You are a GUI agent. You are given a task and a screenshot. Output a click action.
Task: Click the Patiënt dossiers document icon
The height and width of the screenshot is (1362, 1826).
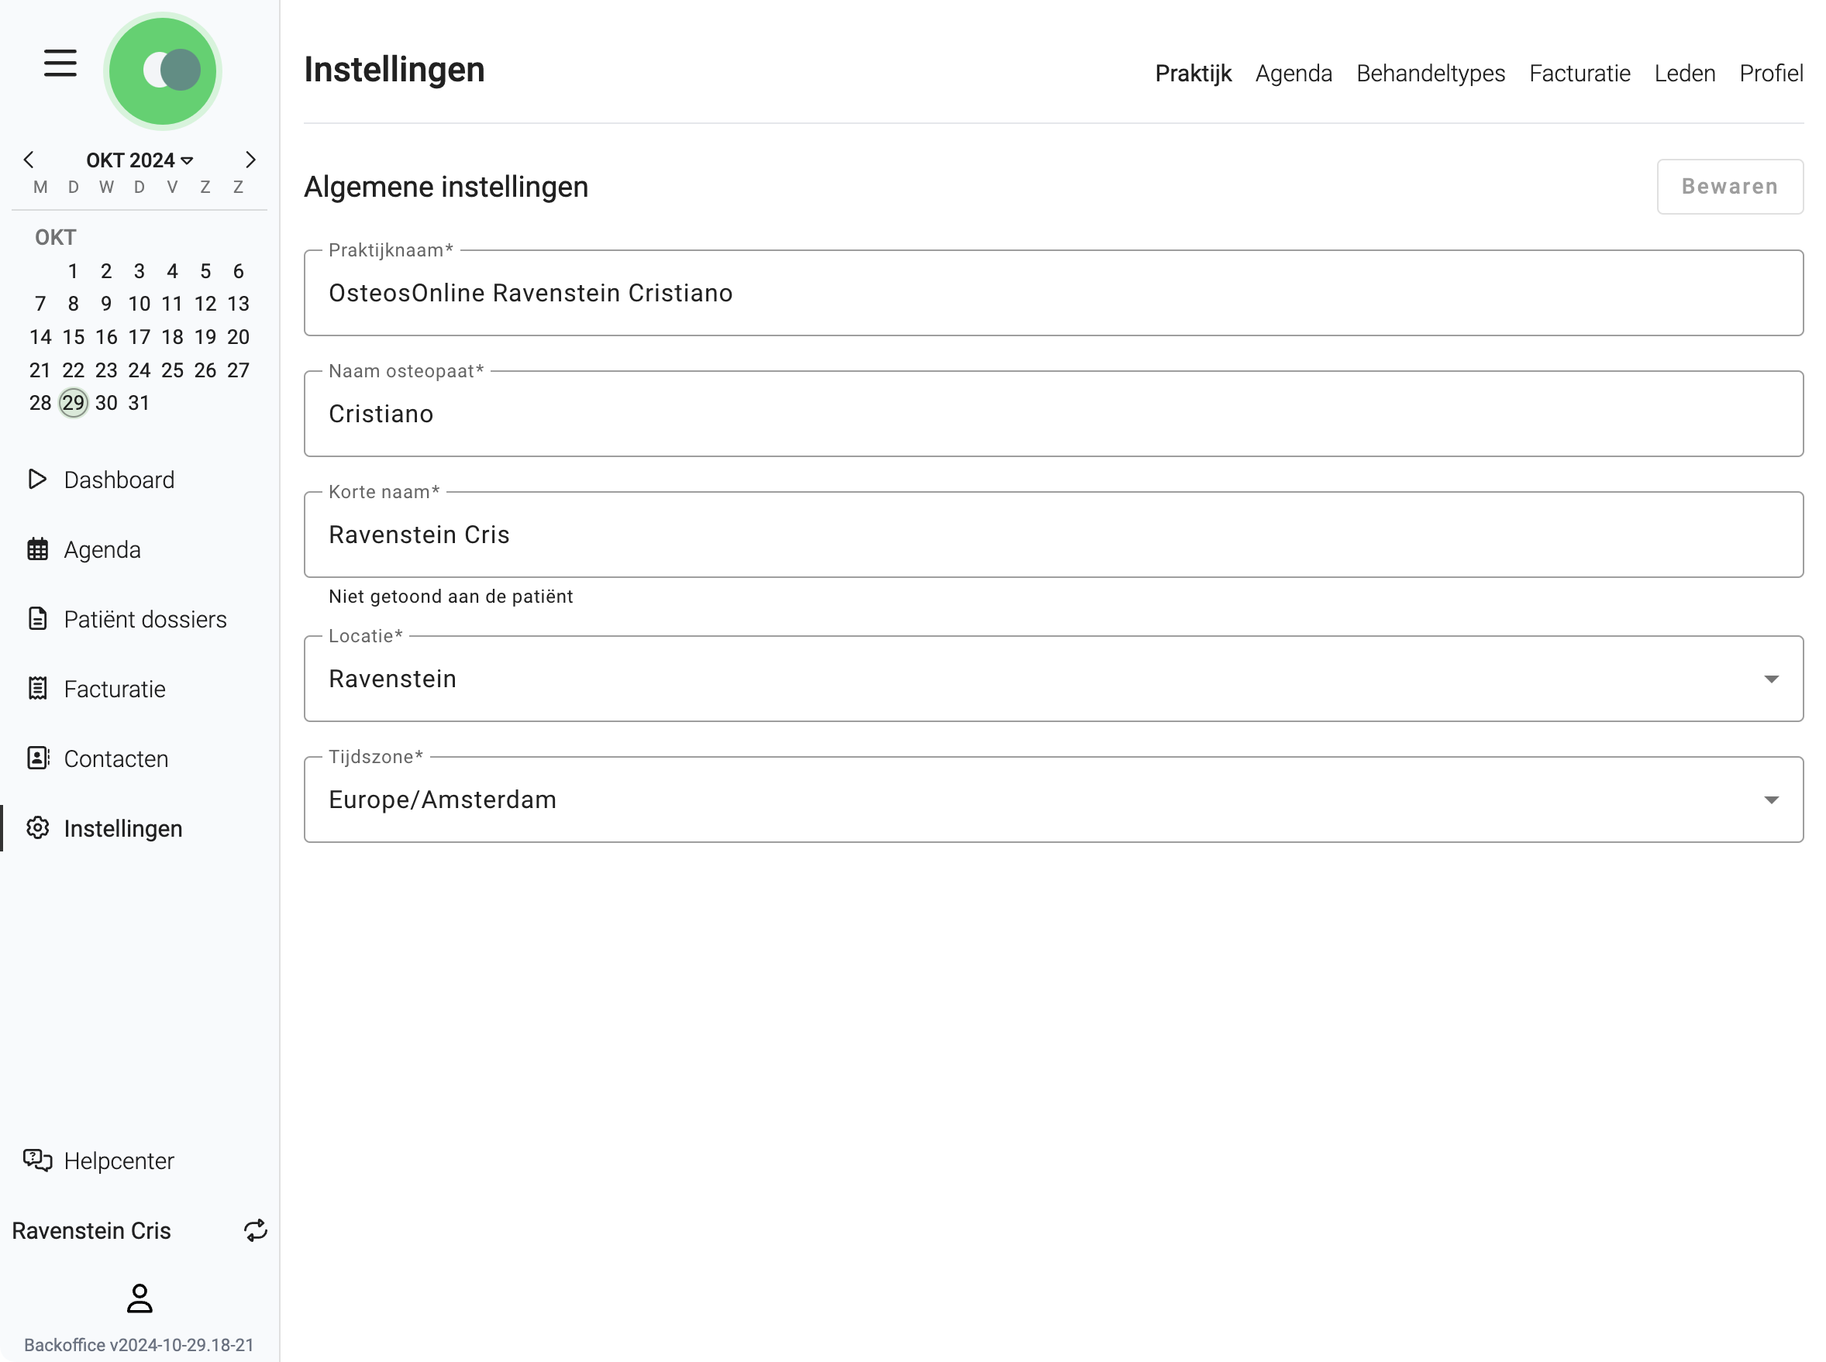(37, 618)
